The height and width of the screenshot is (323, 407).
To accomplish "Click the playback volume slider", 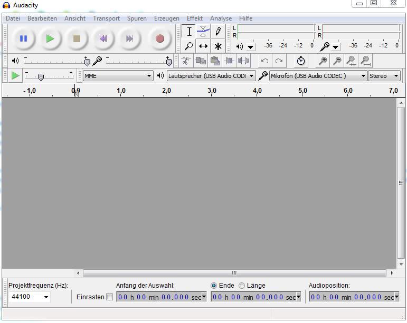I will 55,62.
